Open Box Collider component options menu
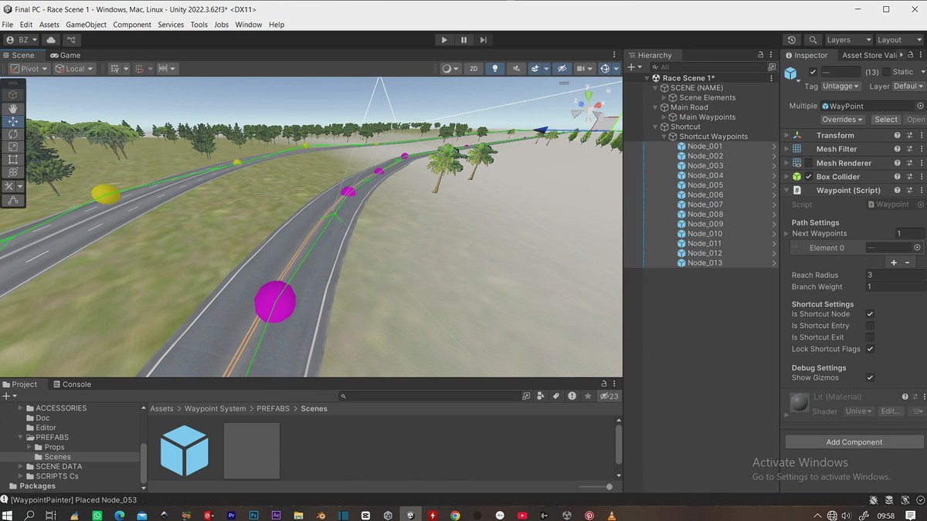Screen dimensions: 927x521 922,177
